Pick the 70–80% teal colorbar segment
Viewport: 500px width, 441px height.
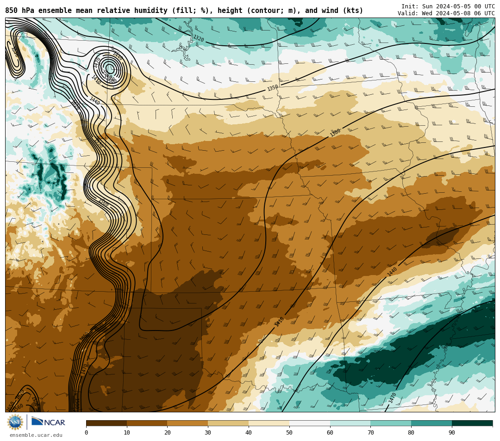coord(391,423)
